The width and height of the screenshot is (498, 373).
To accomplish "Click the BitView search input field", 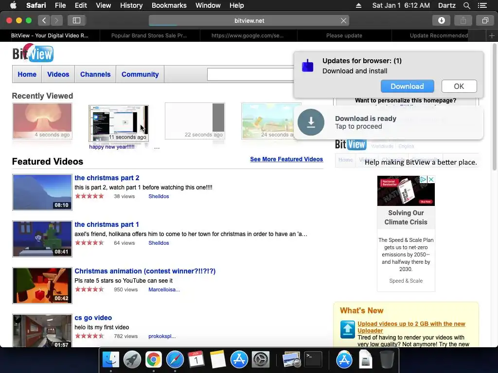I will (250, 74).
